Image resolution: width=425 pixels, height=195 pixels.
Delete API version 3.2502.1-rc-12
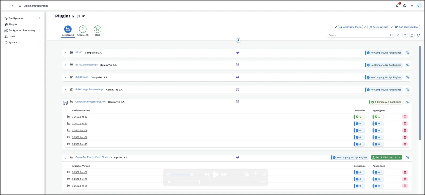(x=405, y=117)
